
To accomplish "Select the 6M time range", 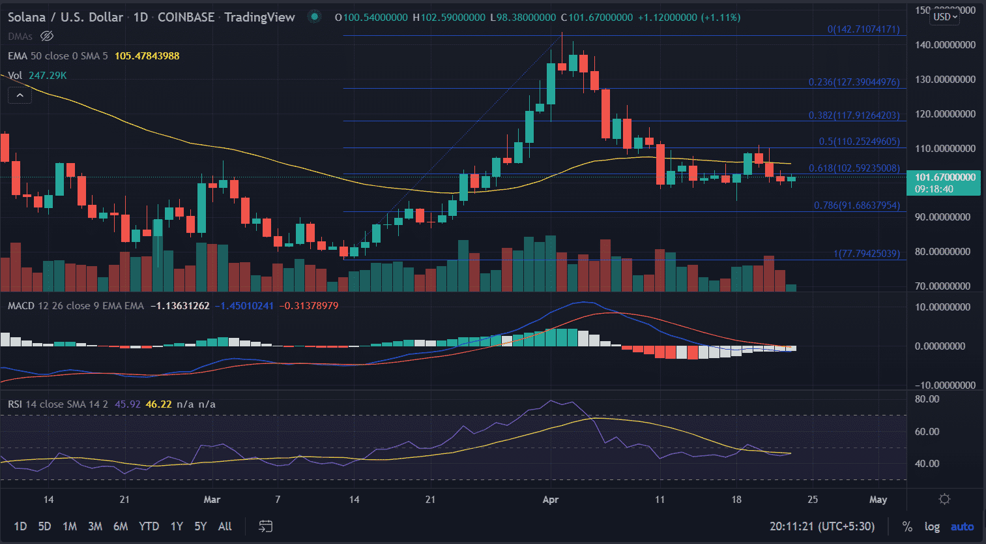I will [121, 526].
